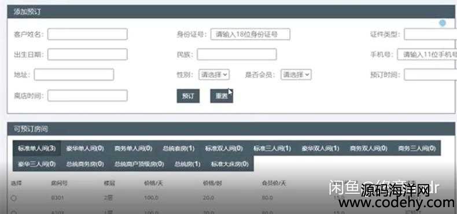This screenshot has height=214, width=457.
Task: Open the 是否会员 dropdown
Action: tap(296, 75)
